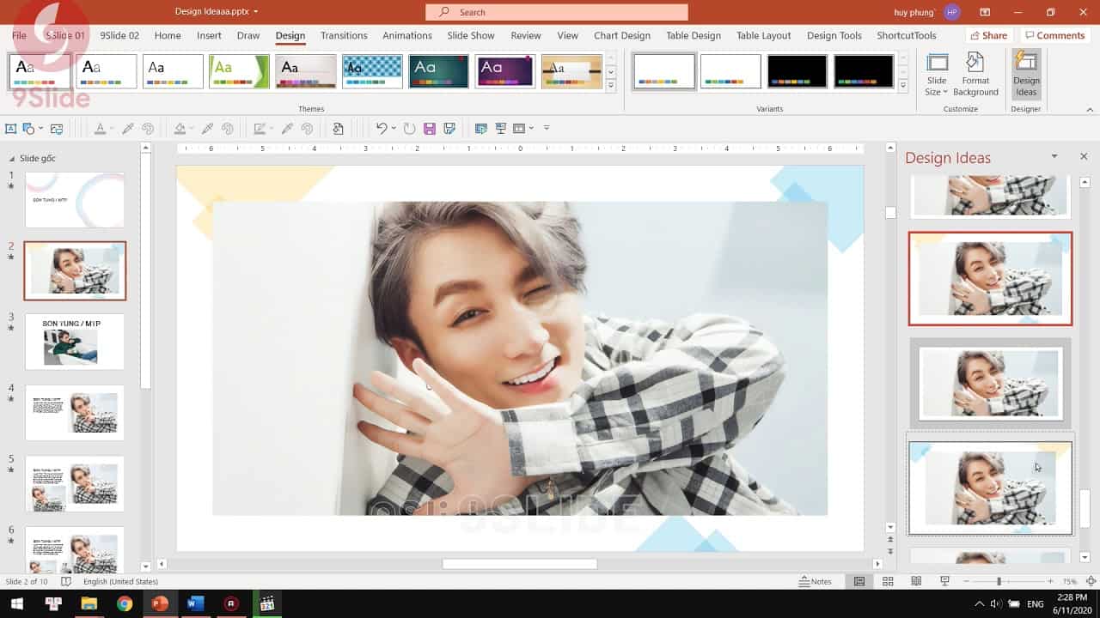Open the Insert ribbon tab
1100x618 pixels.
[x=209, y=35]
